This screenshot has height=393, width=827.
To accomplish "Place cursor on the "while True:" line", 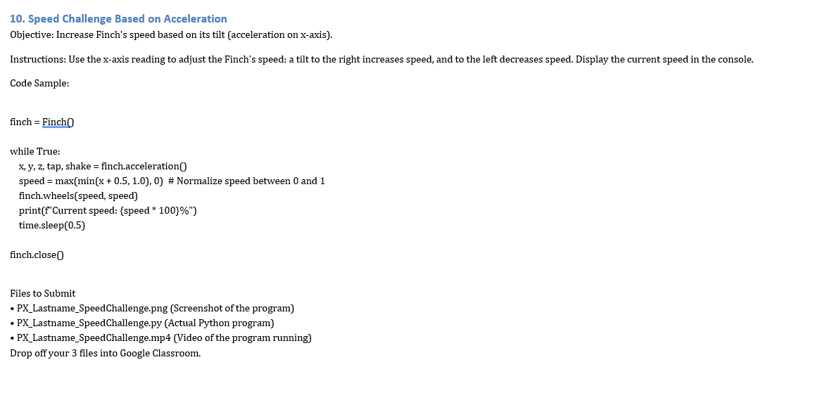I will click(x=35, y=152).
